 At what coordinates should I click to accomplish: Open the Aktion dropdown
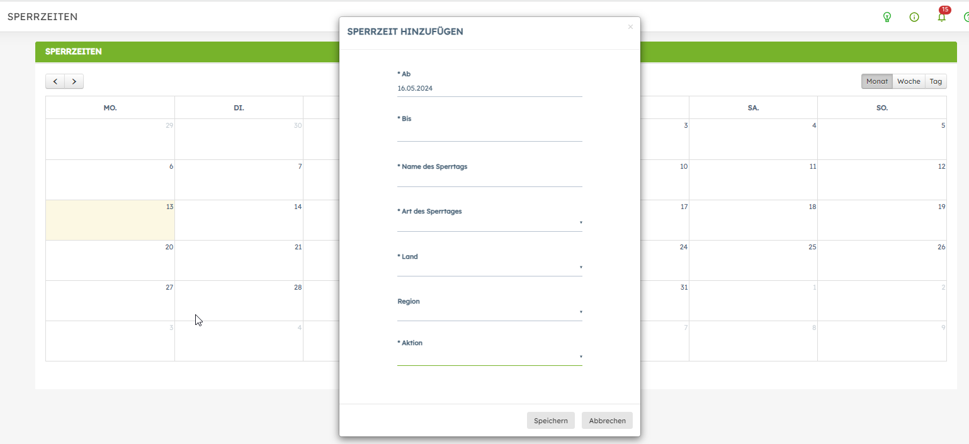pos(489,357)
